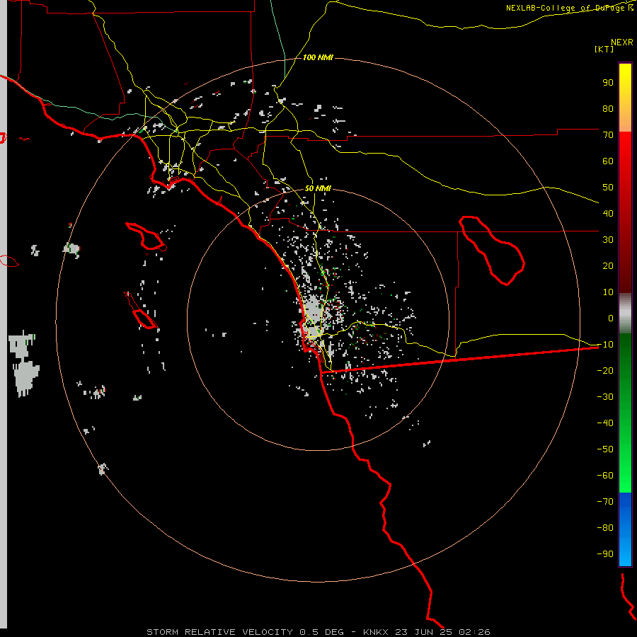This screenshot has height=637, width=637.
Task: Click the -80 value on the velocity scale
Action: pyautogui.click(x=605, y=528)
